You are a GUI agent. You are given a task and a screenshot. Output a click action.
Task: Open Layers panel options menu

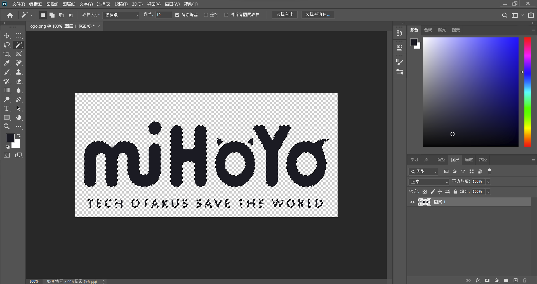coord(533,160)
